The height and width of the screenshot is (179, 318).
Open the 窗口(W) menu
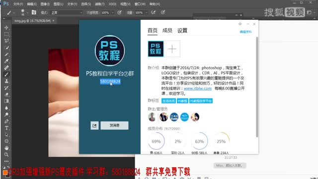click(x=140, y=4)
